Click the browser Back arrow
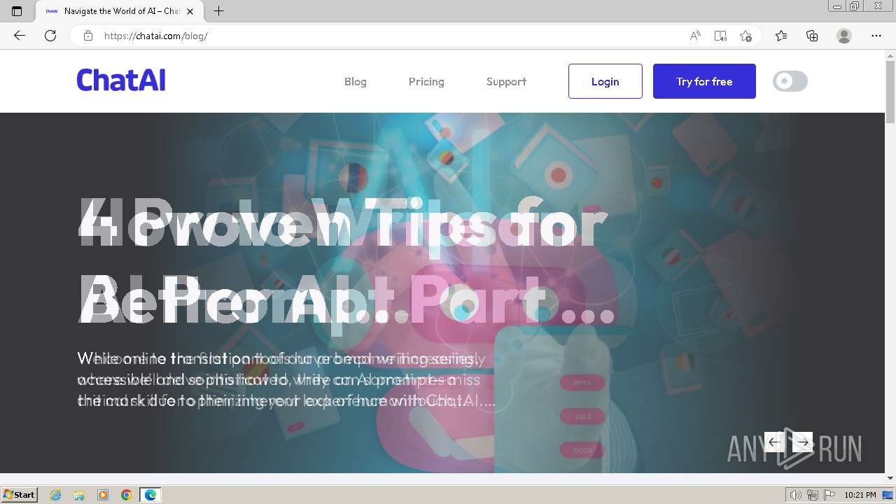The width and height of the screenshot is (896, 504). [x=20, y=36]
